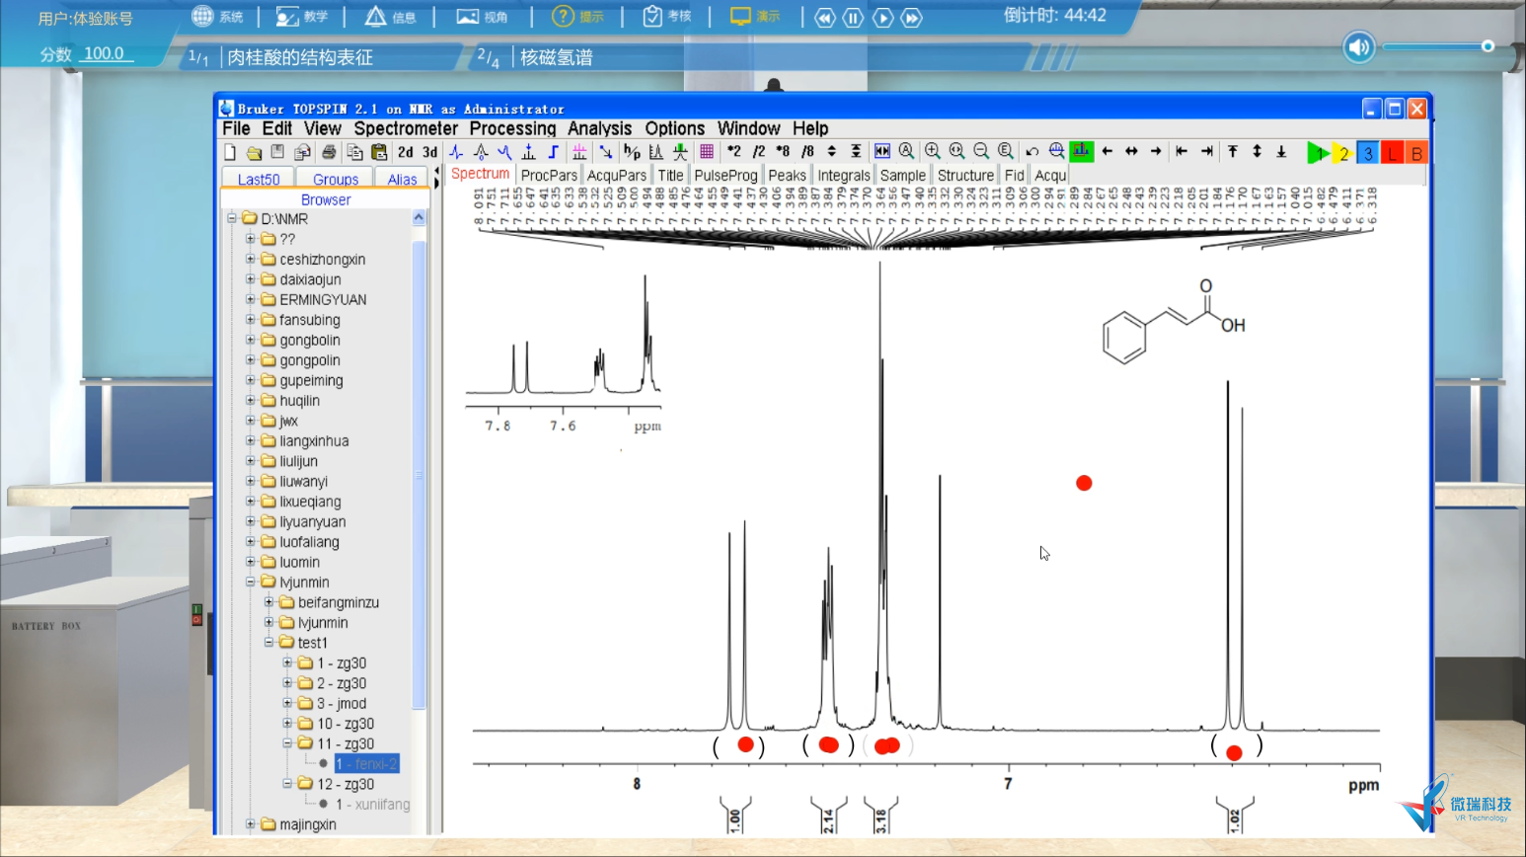The image size is (1526, 857).
Task: Mute sound with the speaker icon
Action: click(1359, 46)
